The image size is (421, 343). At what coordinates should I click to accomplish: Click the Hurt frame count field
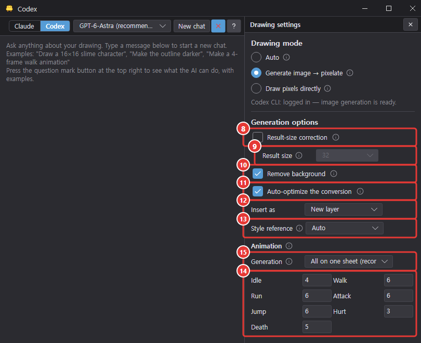coord(399,311)
